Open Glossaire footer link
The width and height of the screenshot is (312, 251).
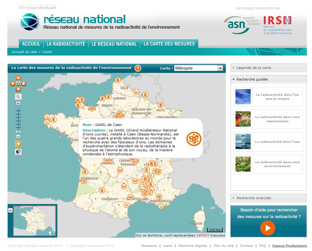coord(149,246)
